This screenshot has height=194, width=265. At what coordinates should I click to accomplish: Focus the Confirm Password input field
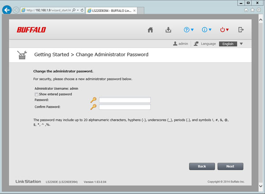point(125,107)
